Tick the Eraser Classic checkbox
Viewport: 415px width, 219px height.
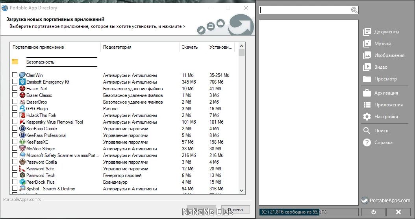point(15,95)
